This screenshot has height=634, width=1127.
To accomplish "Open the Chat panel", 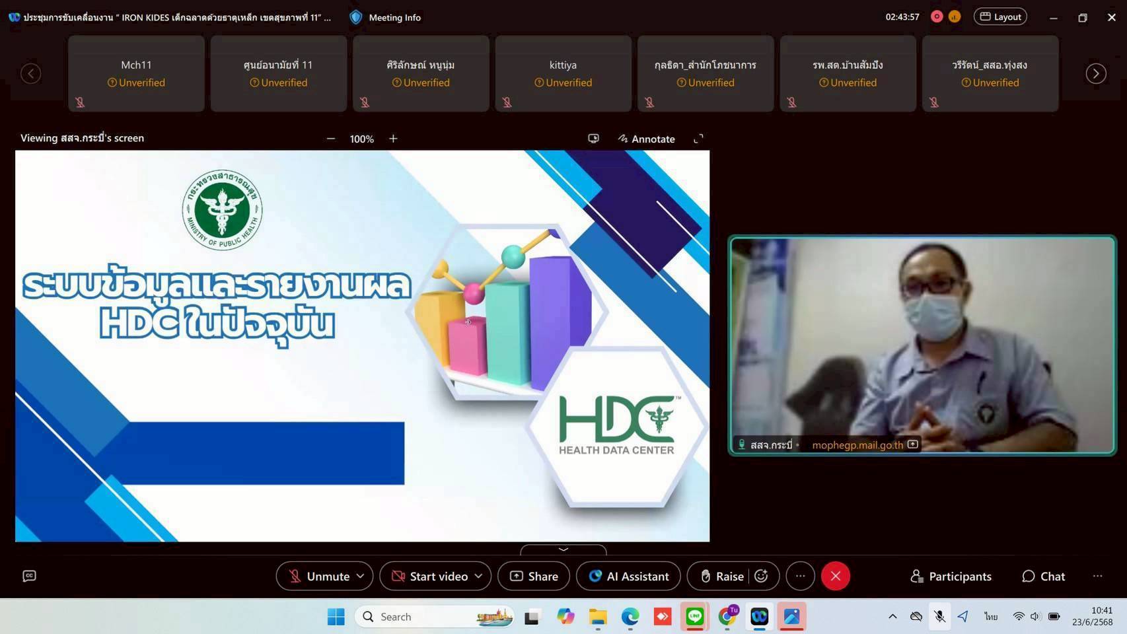I will (x=1044, y=576).
